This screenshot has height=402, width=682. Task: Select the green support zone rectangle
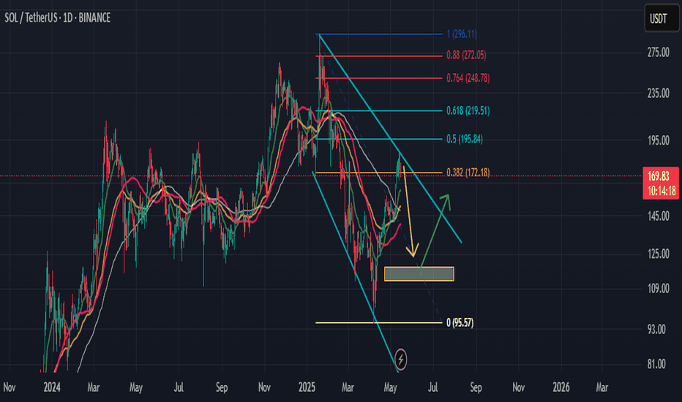click(x=419, y=274)
